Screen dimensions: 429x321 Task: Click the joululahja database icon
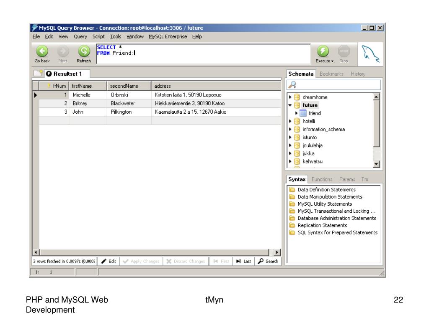pyautogui.click(x=297, y=145)
